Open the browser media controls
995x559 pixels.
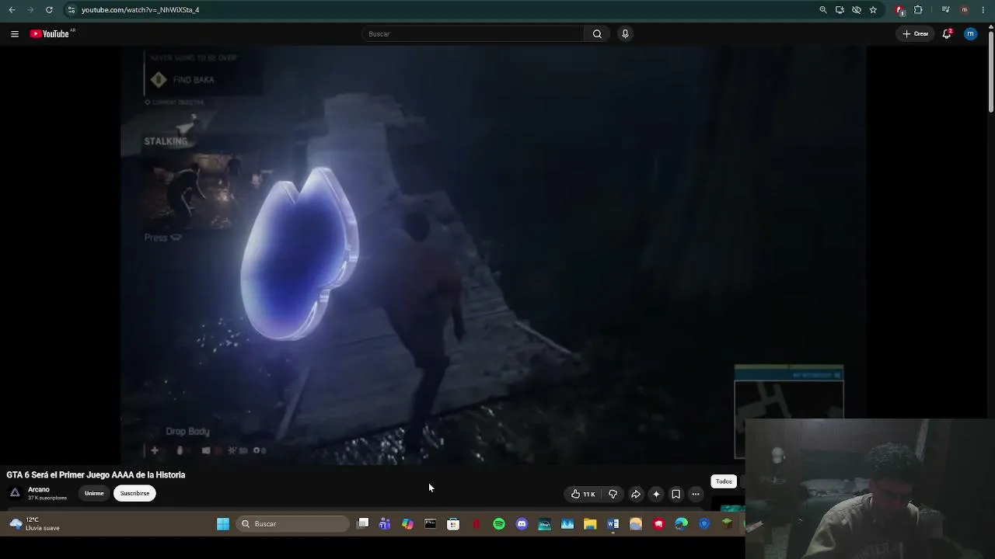(x=945, y=10)
